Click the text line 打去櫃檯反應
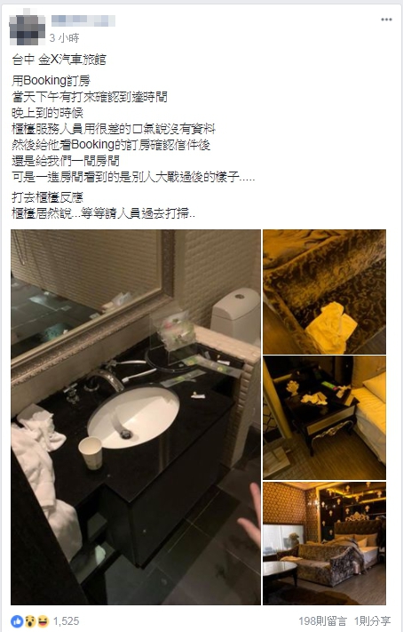 (47, 197)
